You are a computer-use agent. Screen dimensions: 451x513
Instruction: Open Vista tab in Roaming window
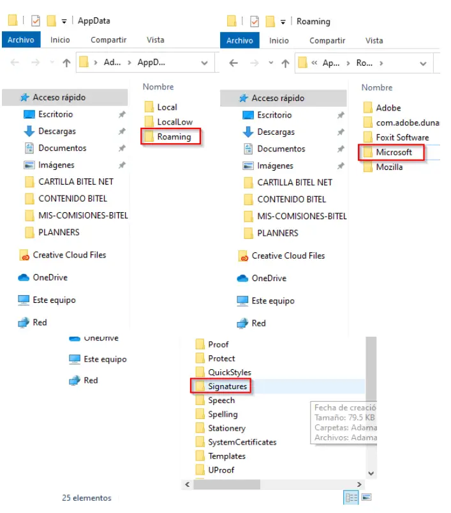(x=374, y=41)
